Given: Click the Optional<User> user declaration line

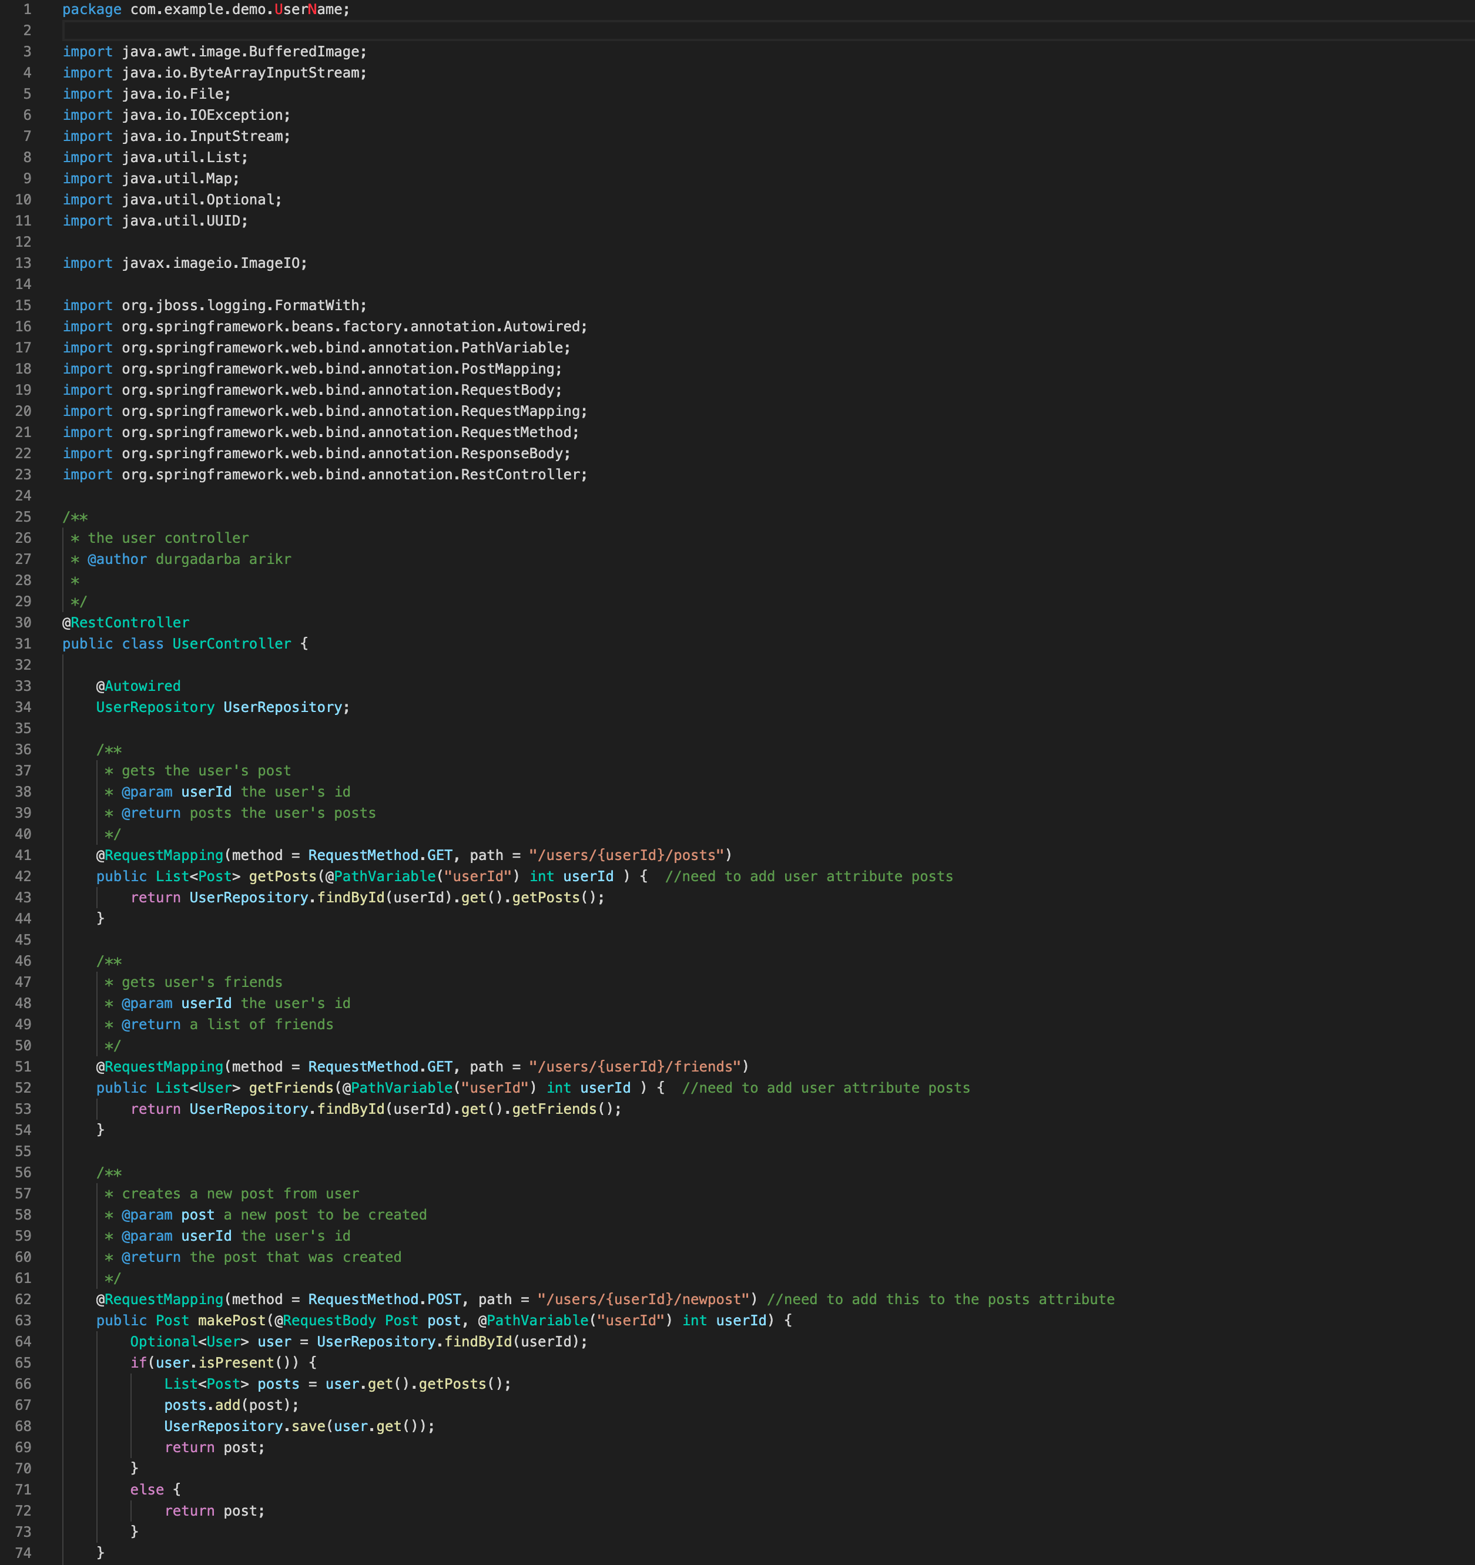Looking at the screenshot, I should (359, 1342).
